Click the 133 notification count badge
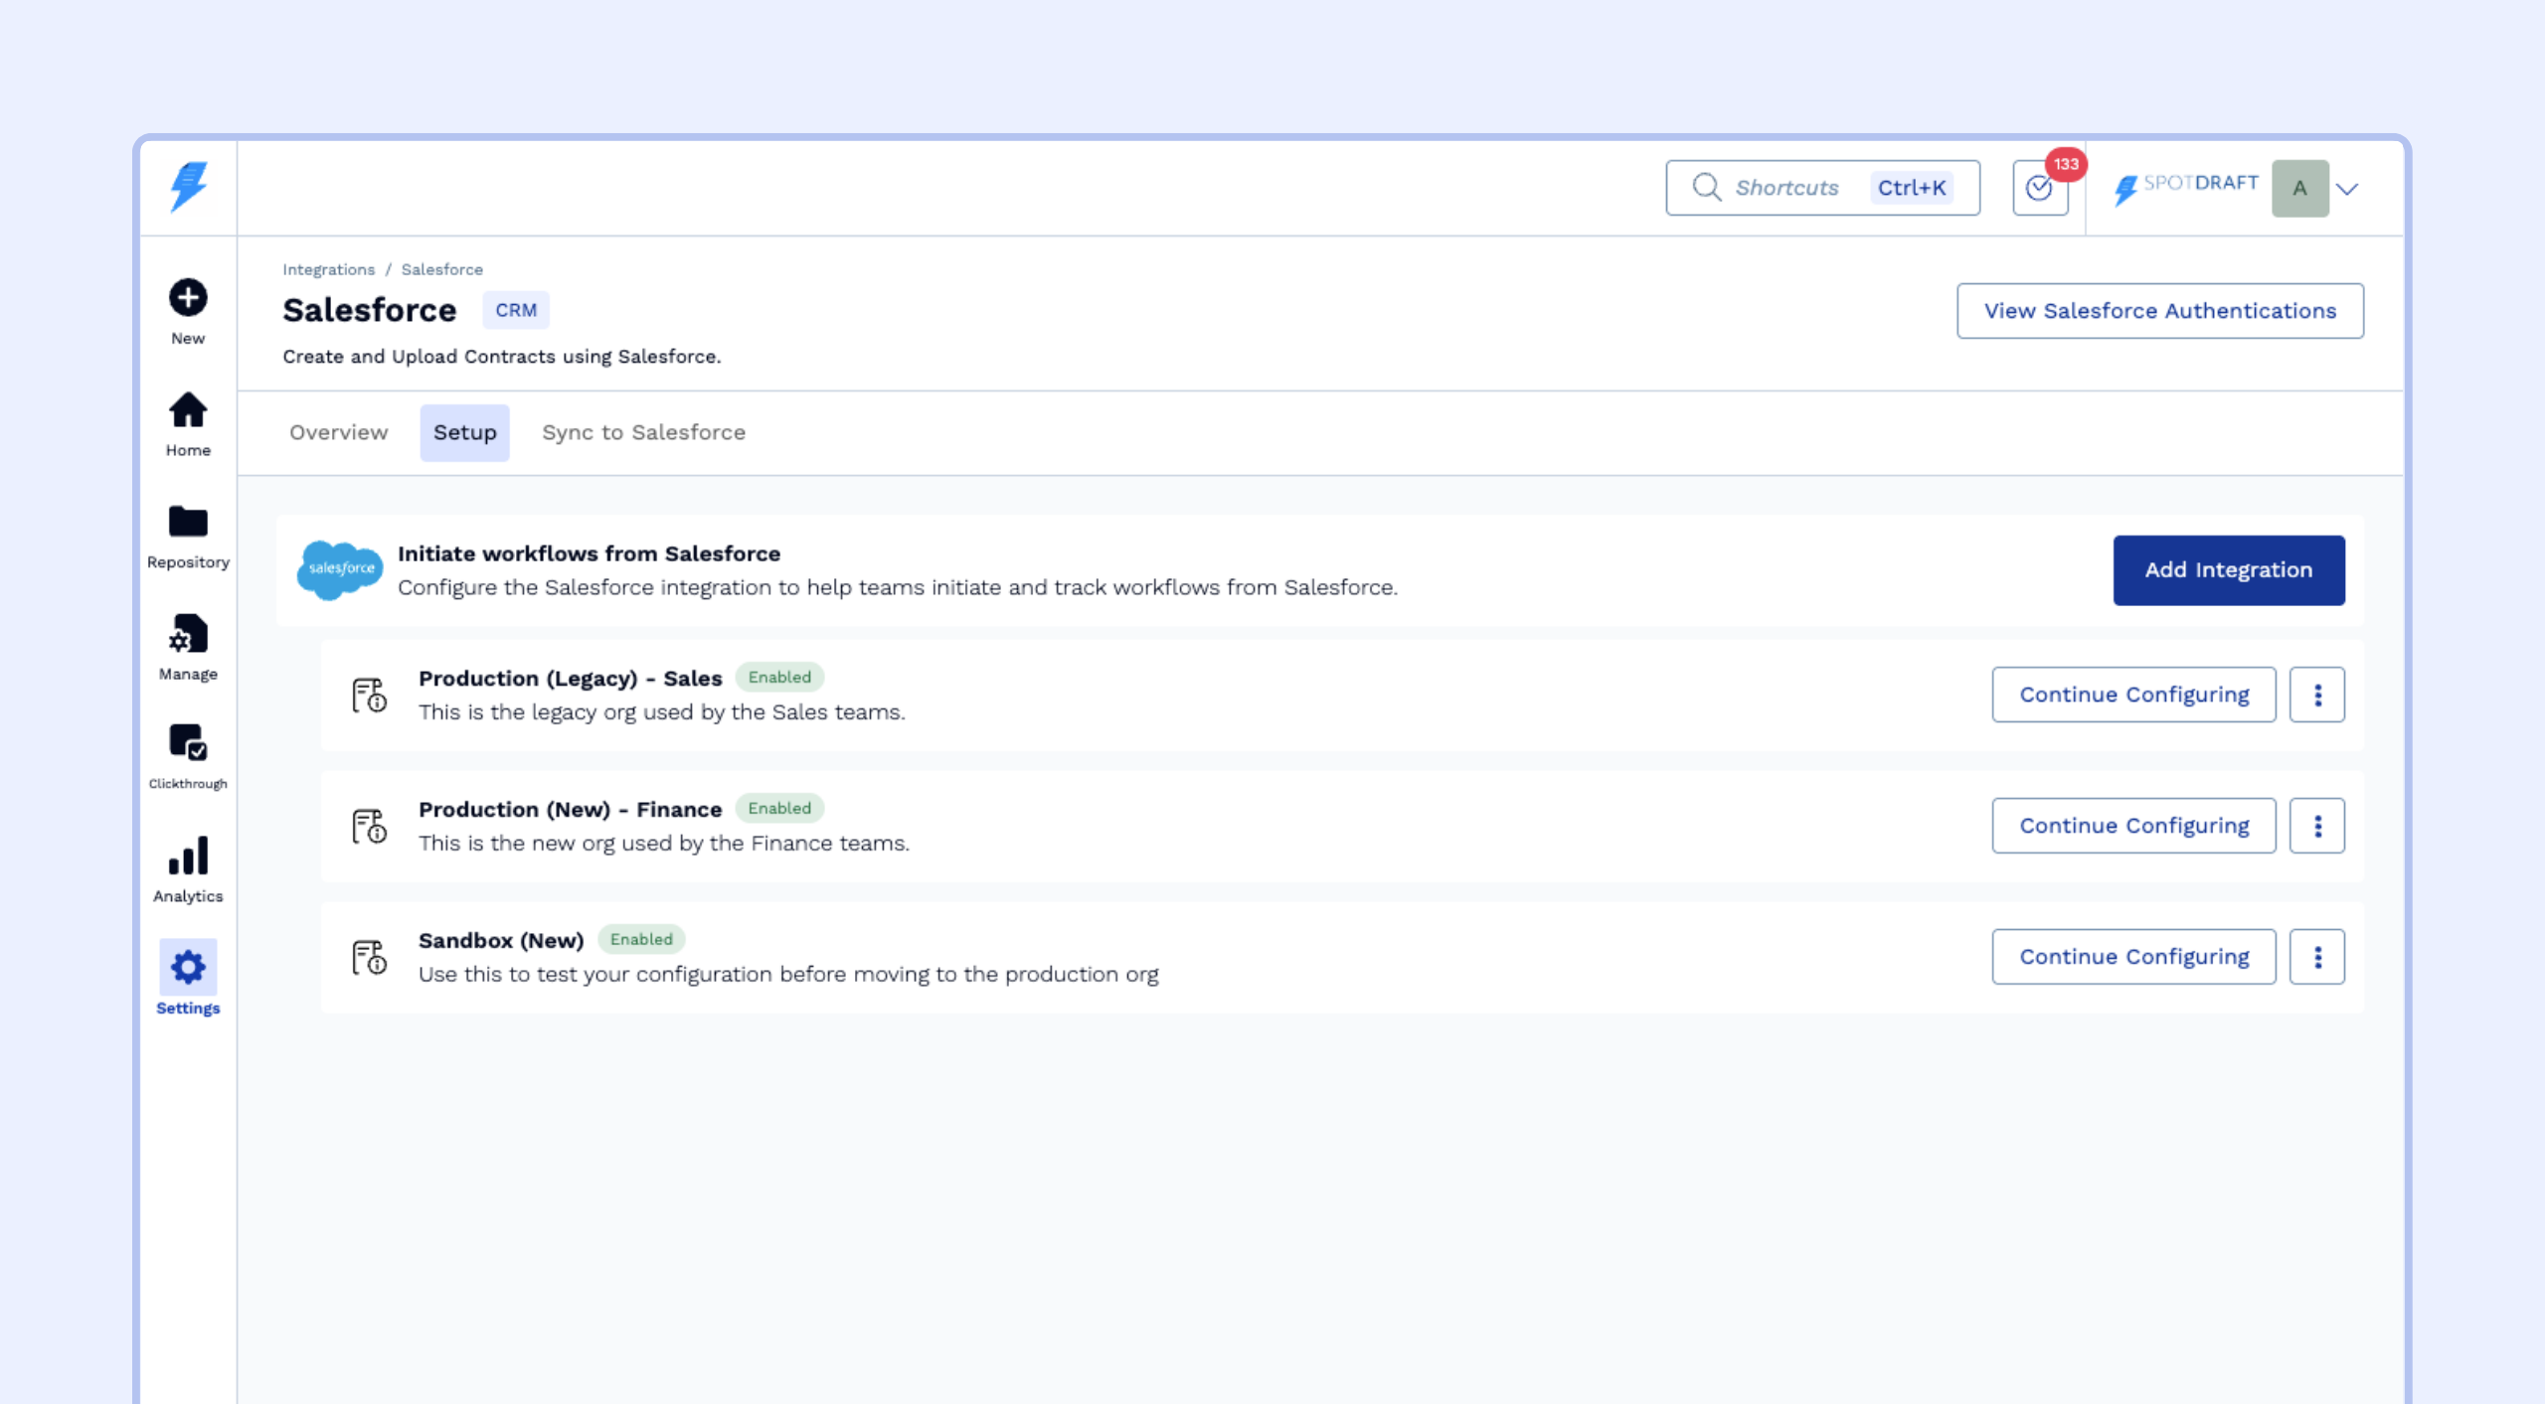 click(2066, 164)
